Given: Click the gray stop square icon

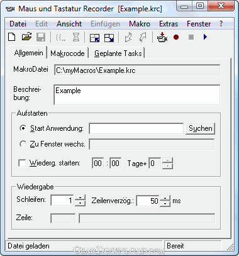Looking at the screenshot, I should [191, 37].
